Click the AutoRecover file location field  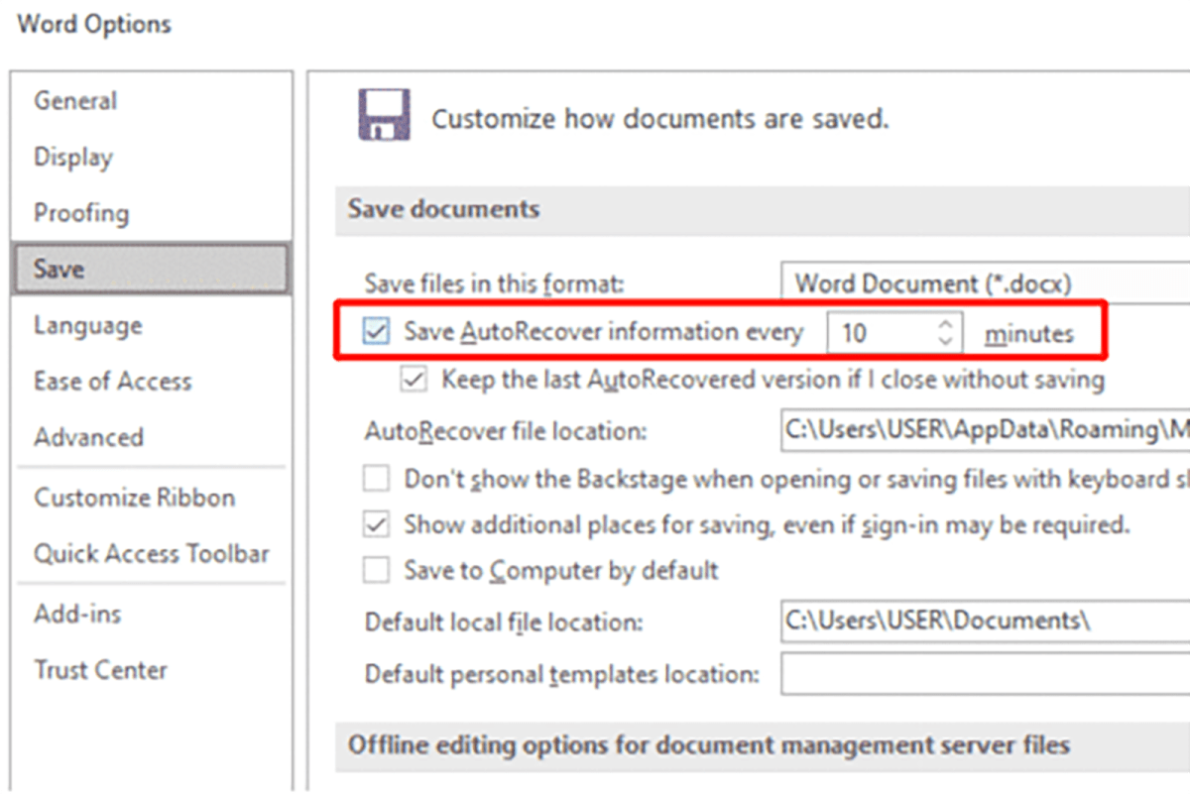click(x=984, y=430)
